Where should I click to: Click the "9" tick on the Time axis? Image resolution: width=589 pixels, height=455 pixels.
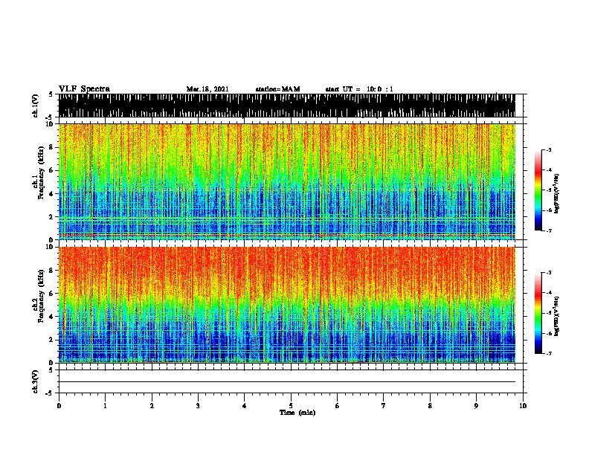pyautogui.click(x=476, y=406)
